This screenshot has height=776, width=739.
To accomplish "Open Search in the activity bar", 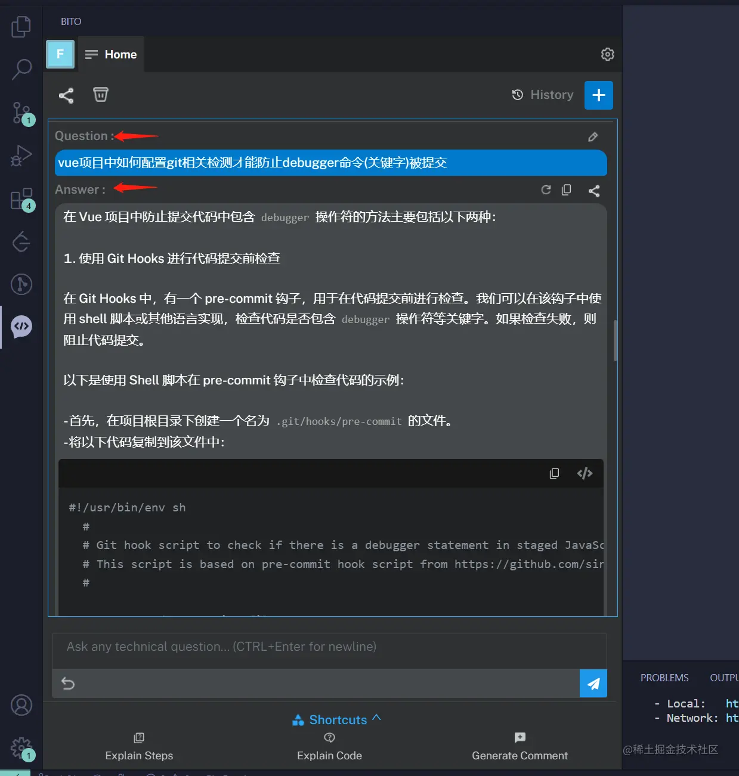I will pos(21,69).
